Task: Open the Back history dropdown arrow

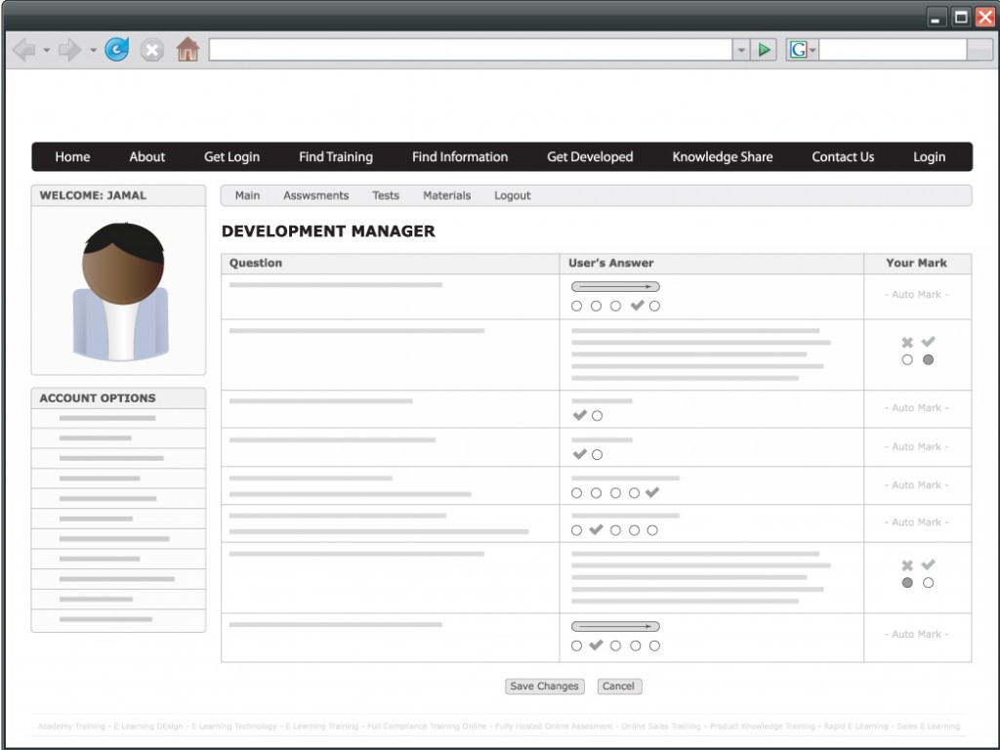Action: pos(47,50)
